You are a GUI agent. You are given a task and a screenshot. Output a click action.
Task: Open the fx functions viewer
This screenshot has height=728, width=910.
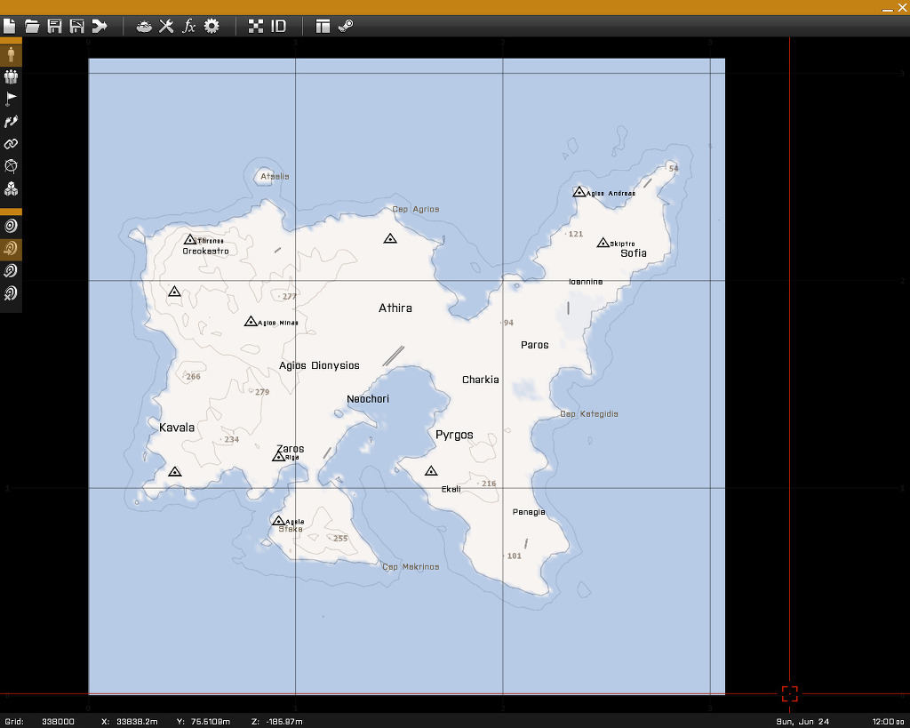coord(188,26)
